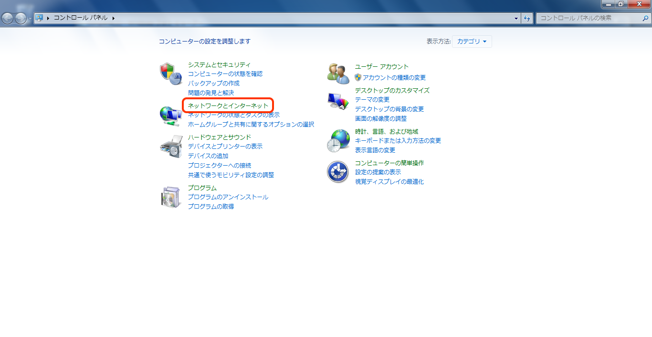Screen dimensions: 652x337
Task: Click the Back navigation arrow button
Action: (8, 18)
